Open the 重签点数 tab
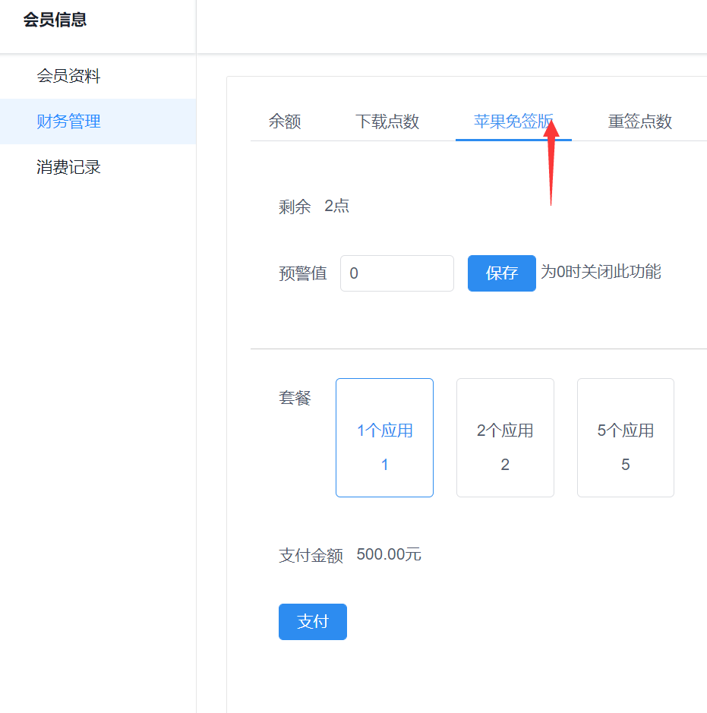This screenshot has width=707, height=713. click(x=639, y=121)
